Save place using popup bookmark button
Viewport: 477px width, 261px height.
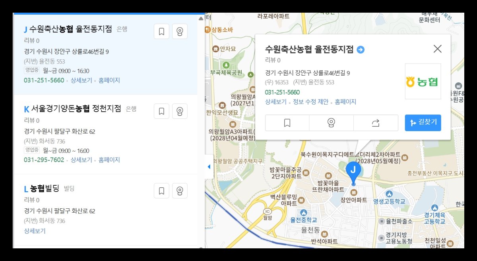(x=287, y=123)
